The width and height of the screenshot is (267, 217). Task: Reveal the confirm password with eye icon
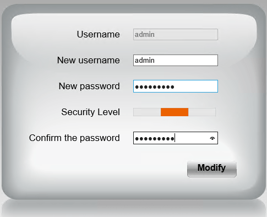212,138
